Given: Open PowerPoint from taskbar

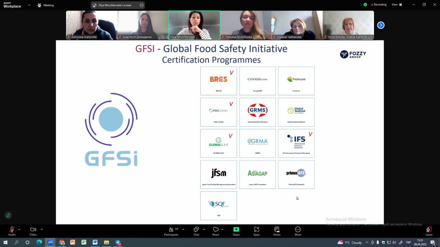Looking at the screenshot, I should [x=73, y=242].
